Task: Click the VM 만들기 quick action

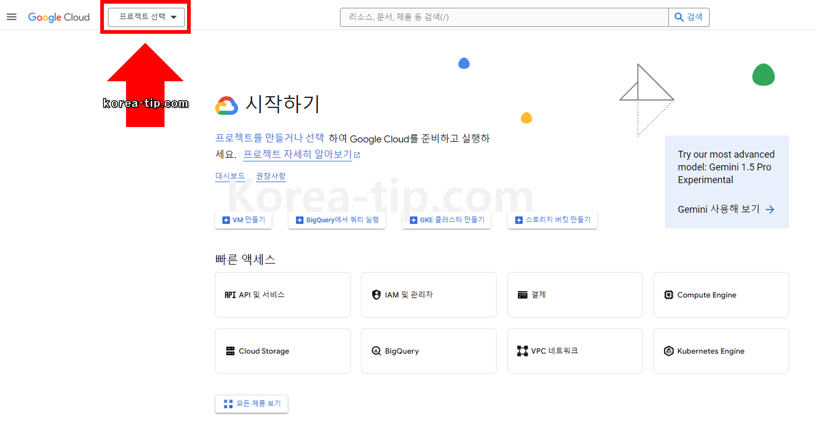Action: (243, 220)
